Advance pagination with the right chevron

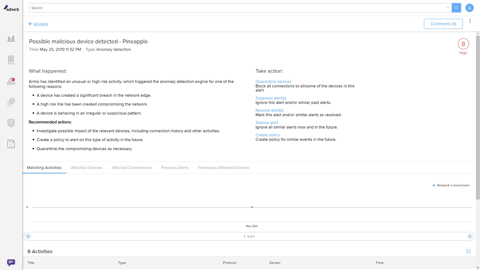pos(469,236)
